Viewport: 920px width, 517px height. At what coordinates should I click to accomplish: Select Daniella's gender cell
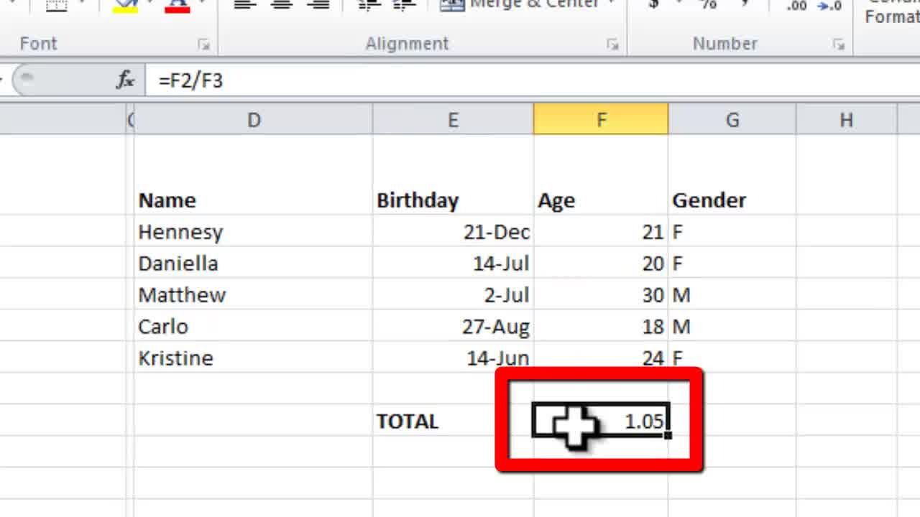click(732, 263)
